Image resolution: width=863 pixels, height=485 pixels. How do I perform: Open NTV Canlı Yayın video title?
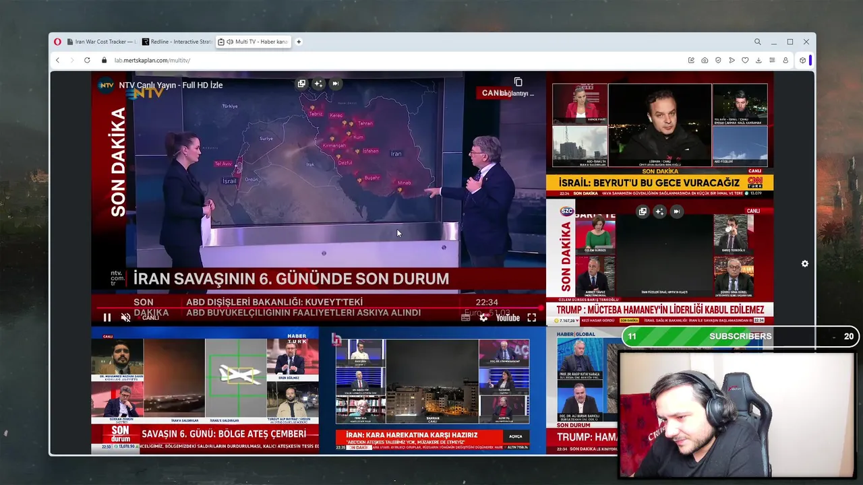tap(171, 85)
